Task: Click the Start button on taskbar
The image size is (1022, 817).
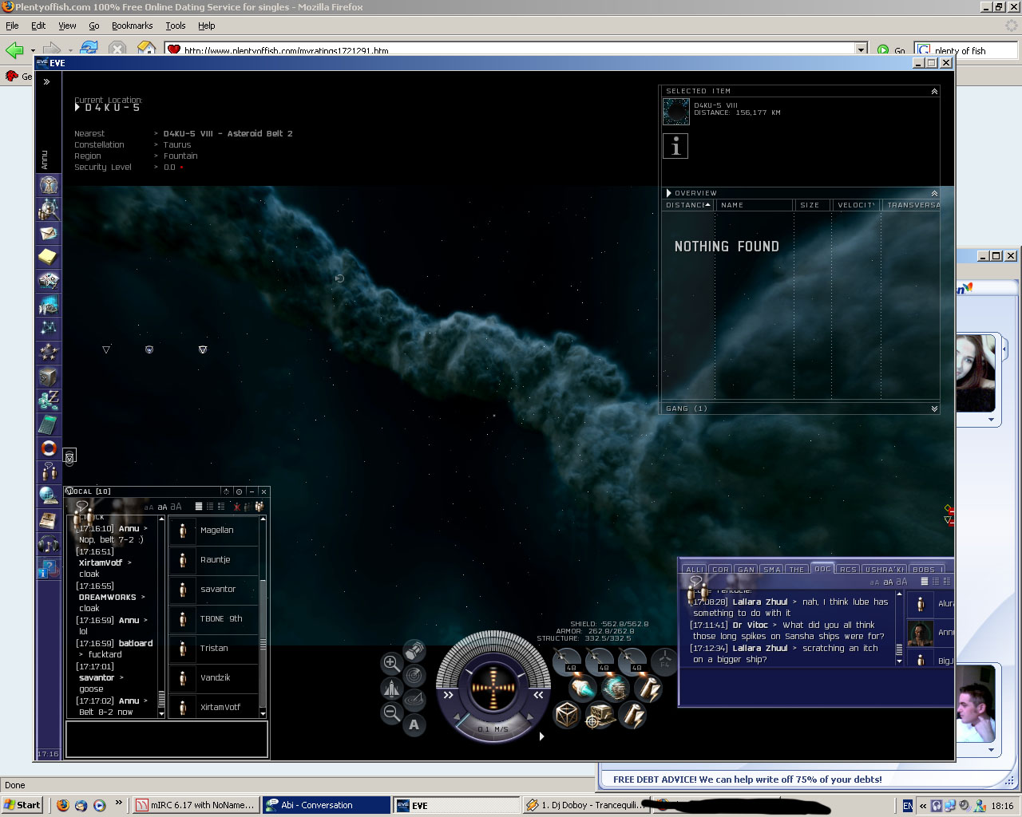Action: (22, 805)
